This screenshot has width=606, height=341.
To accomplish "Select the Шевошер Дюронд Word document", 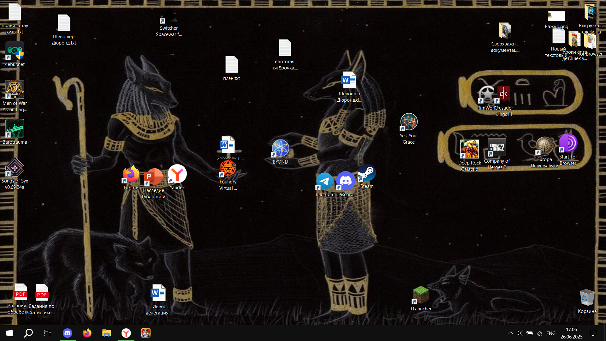I will tap(349, 81).
